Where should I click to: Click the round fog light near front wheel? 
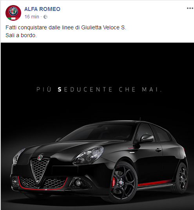coord(78,183)
